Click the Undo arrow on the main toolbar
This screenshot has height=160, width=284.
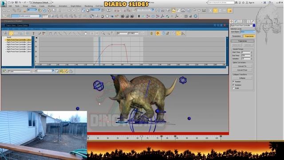click(4, 10)
